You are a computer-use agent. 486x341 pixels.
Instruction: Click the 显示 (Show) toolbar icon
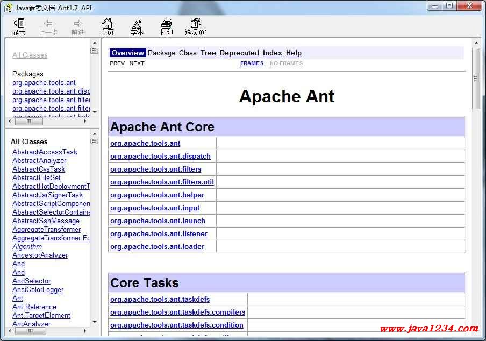coord(19,27)
